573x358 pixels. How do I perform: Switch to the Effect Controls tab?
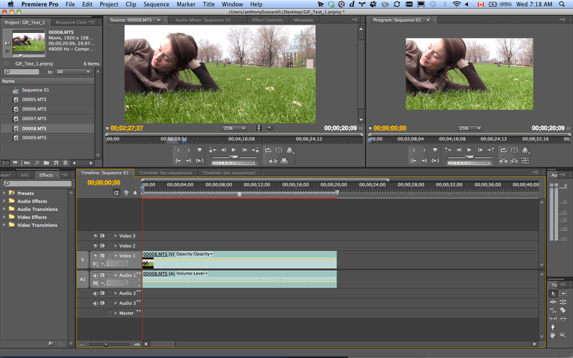[267, 20]
